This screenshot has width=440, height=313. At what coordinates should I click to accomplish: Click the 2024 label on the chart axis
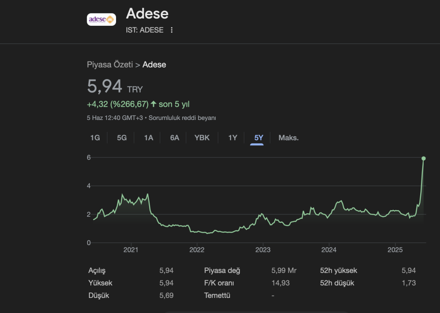click(x=329, y=250)
